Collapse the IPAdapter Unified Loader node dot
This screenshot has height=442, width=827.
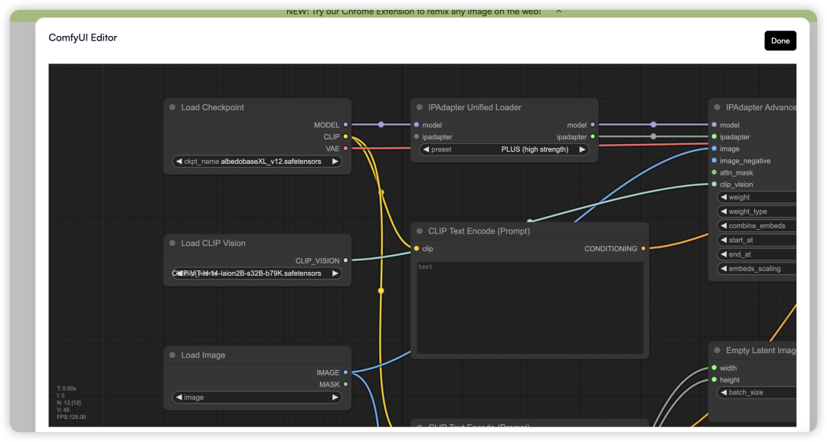coord(419,108)
